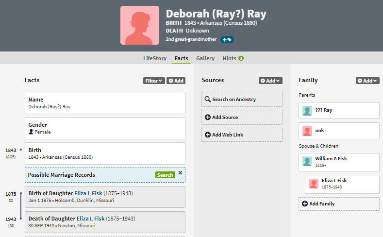
Task: Click the plus icon in Add Family
Action: (x=304, y=204)
